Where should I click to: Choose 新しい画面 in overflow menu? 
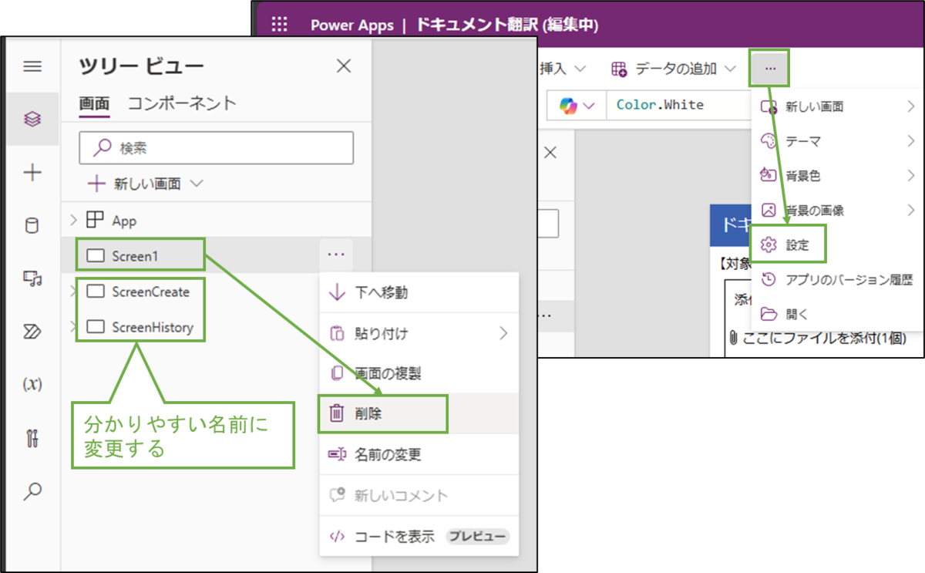click(837, 106)
